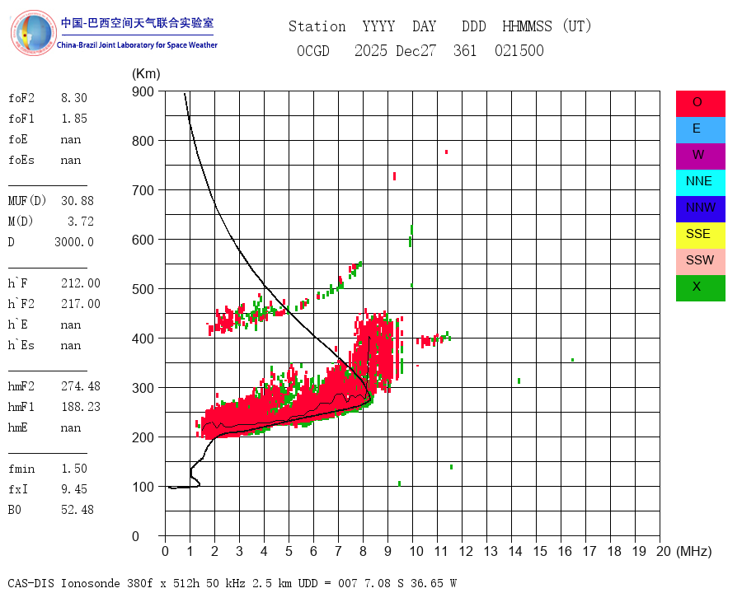Click the hmF1 value 188.23
Screen dimensions: 742x593
click(x=81, y=407)
